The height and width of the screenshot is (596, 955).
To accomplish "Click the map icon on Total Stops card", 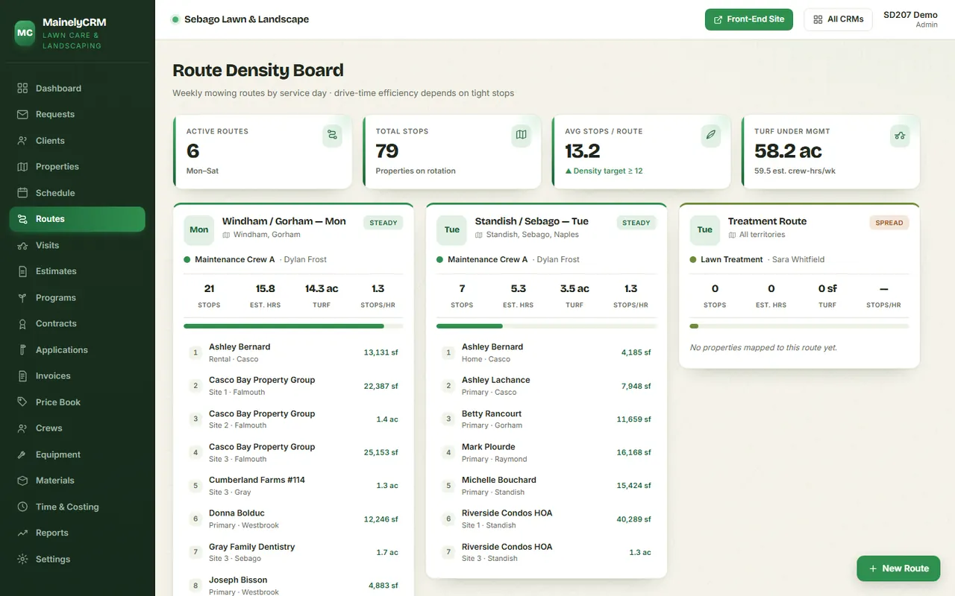I will coord(522,135).
